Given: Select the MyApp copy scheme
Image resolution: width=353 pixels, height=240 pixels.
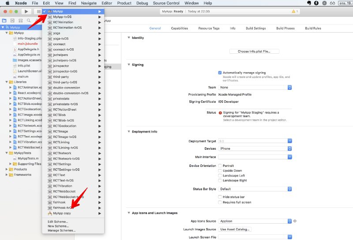Looking at the screenshot, I should click(x=73, y=213).
